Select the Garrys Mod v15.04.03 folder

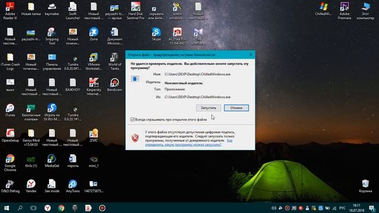31,138
